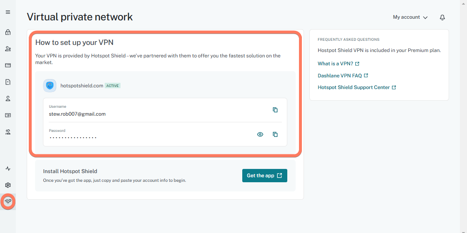Open the Password health pulse icon

[8, 169]
